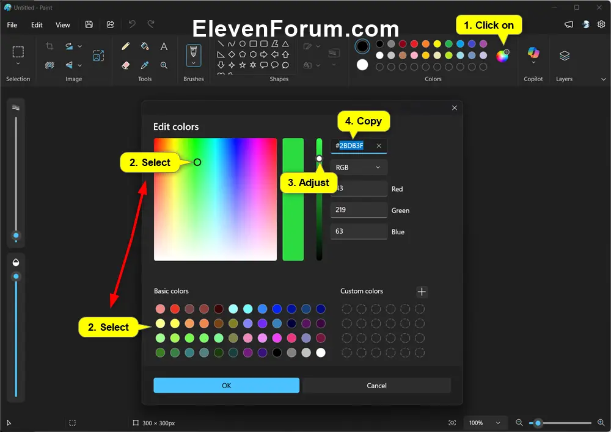Pick red in the ribbon color palette
Image resolution: width=611 pixels, height=432 pixels.
tap(414, 43)
